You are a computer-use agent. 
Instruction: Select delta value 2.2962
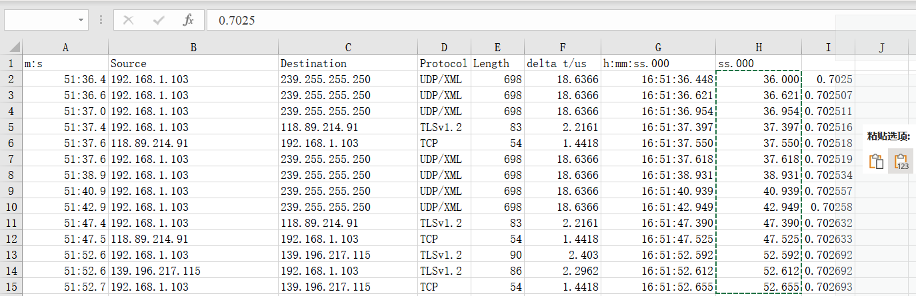[563, 271]
